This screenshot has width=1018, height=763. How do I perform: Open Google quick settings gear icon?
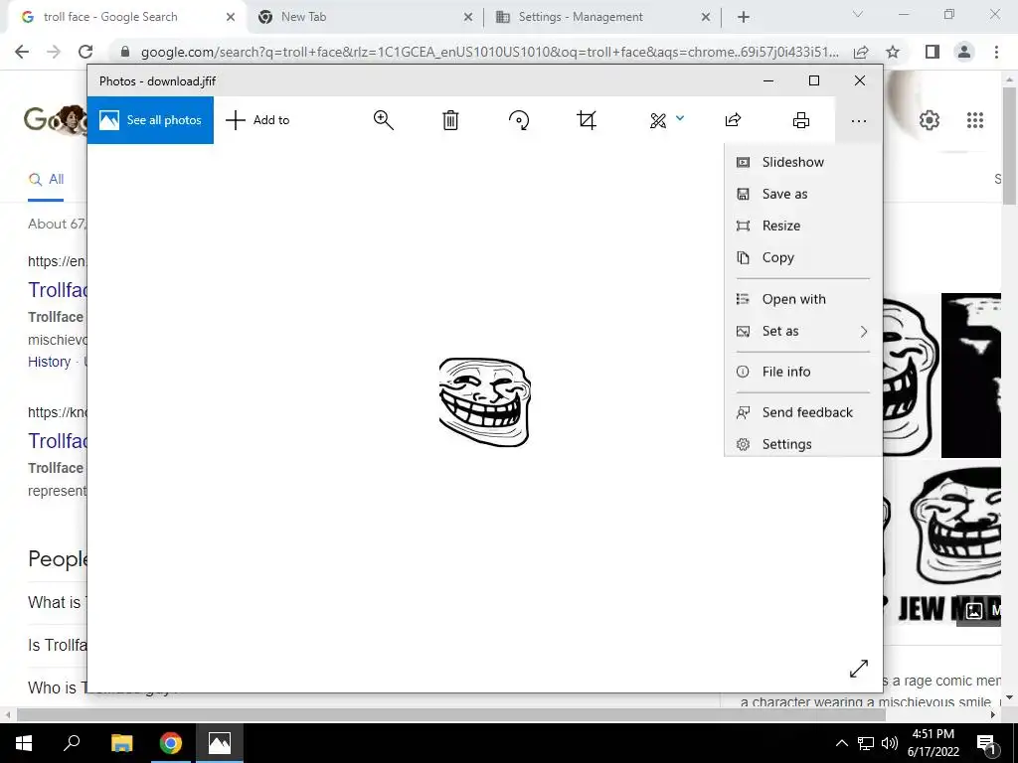point(930,120)
